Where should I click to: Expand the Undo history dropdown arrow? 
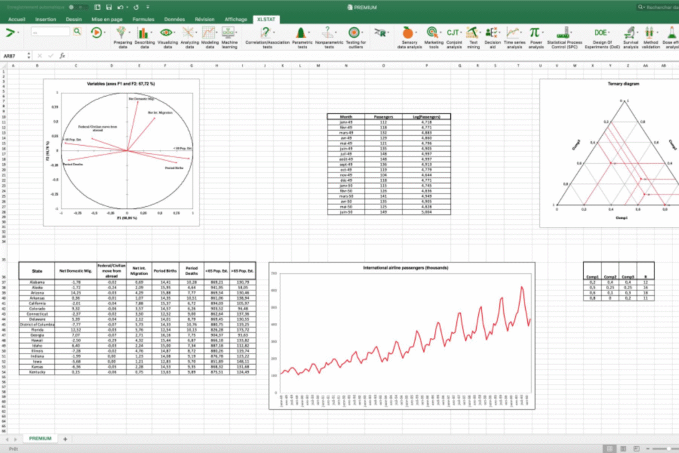pos(127,7)
